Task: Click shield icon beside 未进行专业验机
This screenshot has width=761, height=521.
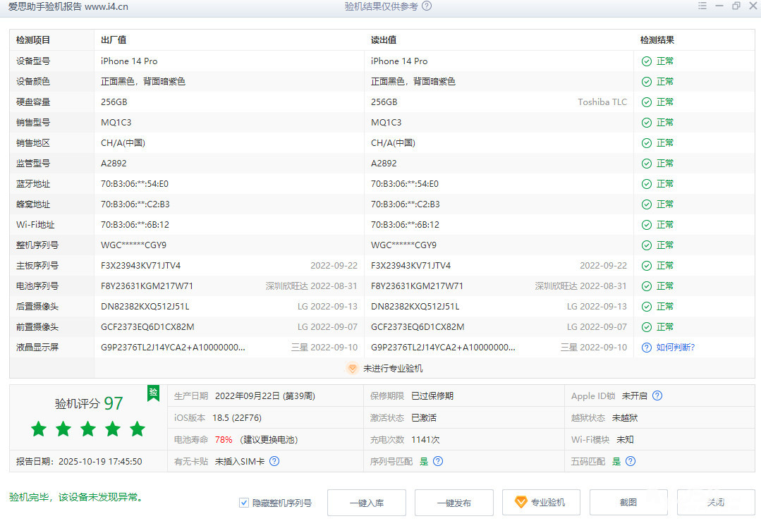Action: pos(353,368)
